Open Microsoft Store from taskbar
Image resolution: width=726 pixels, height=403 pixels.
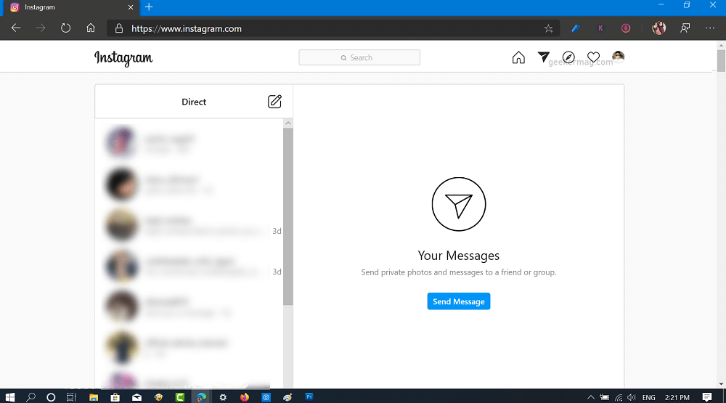pos(115,397)
